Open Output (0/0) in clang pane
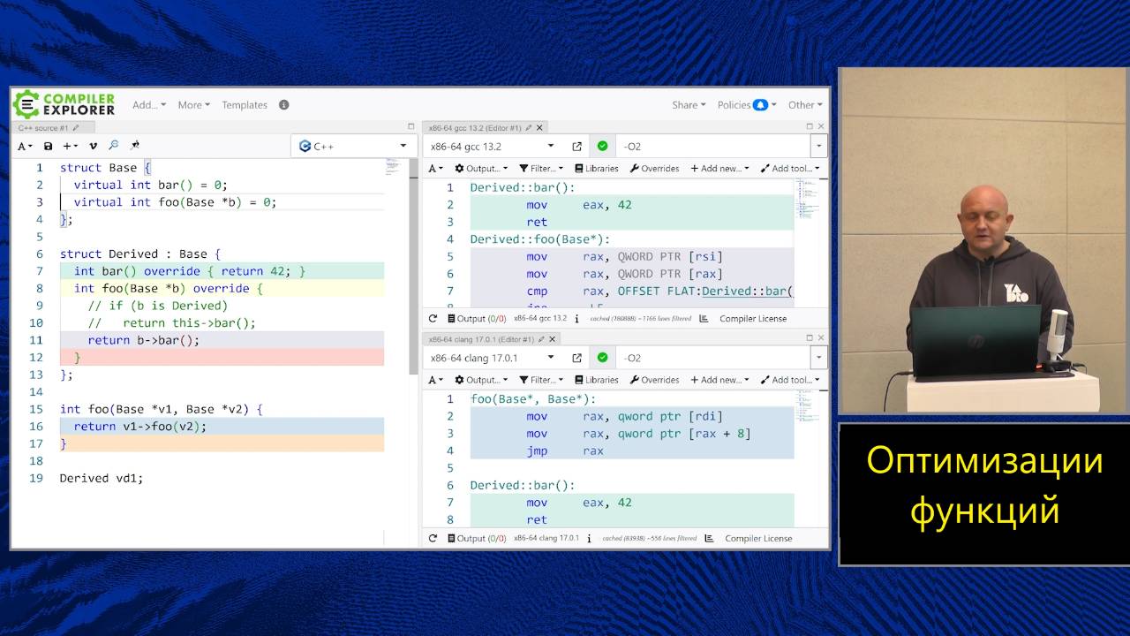 point(477,538)
